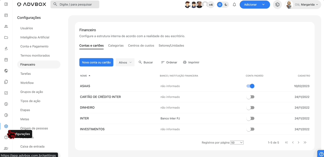Select Centros de custos tab
The width and height of the screenshot is (324, 157).
[x=141, y=45]
